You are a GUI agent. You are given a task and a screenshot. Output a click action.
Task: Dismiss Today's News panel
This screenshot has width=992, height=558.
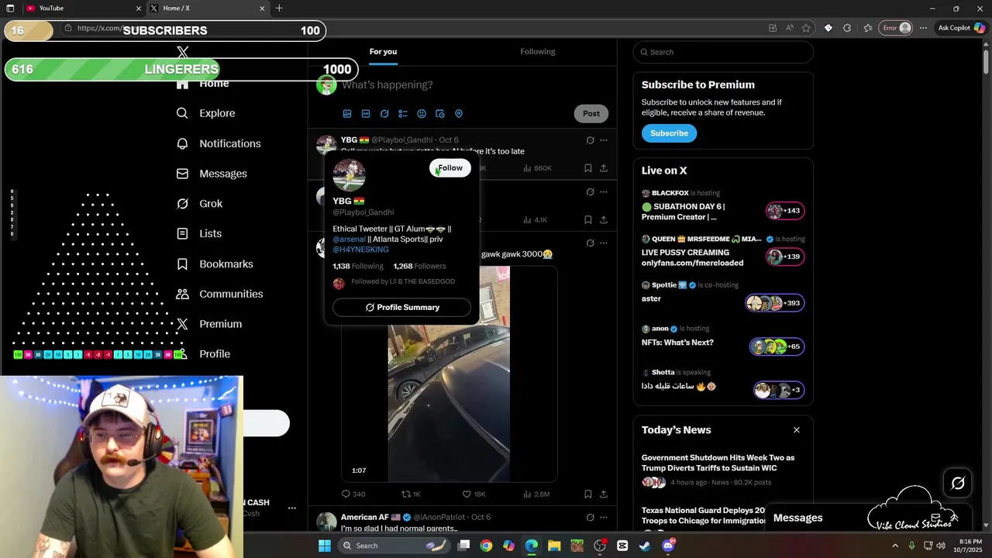coord(796,430)
